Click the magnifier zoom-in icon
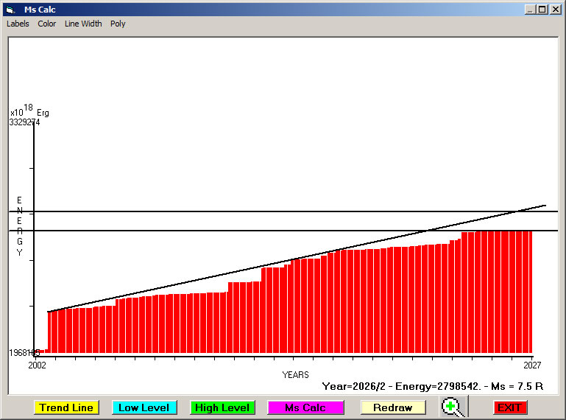Viewport: 566px width, 420px height. (x=452, y=407)
